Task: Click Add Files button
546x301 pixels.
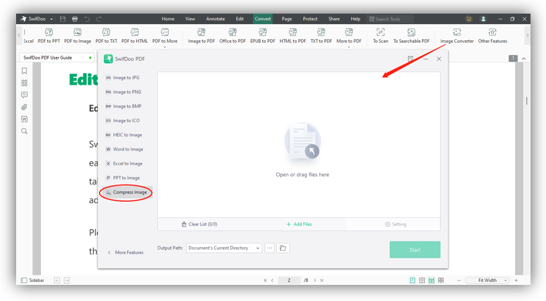Action: 299,224
